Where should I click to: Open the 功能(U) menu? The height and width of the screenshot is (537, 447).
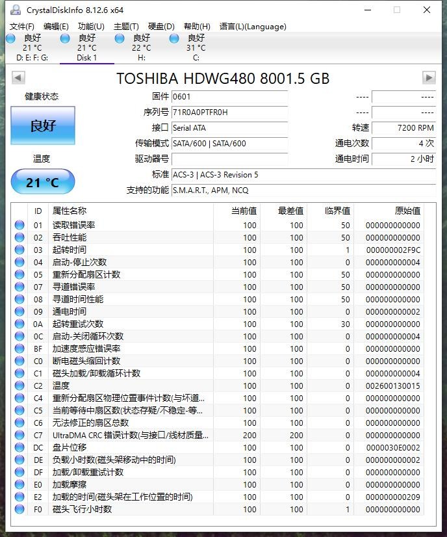click(91, 27)
